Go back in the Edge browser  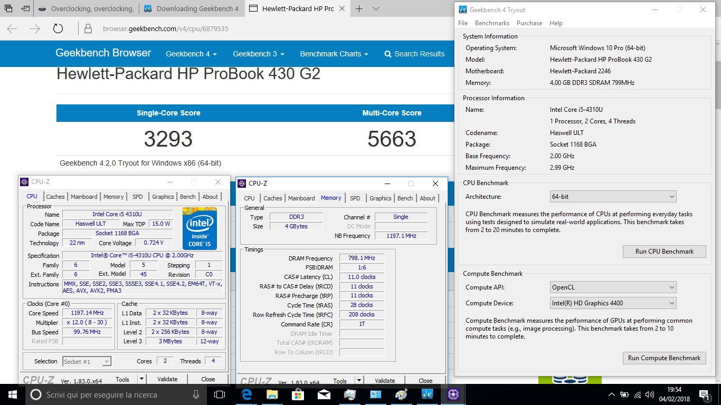12,29
